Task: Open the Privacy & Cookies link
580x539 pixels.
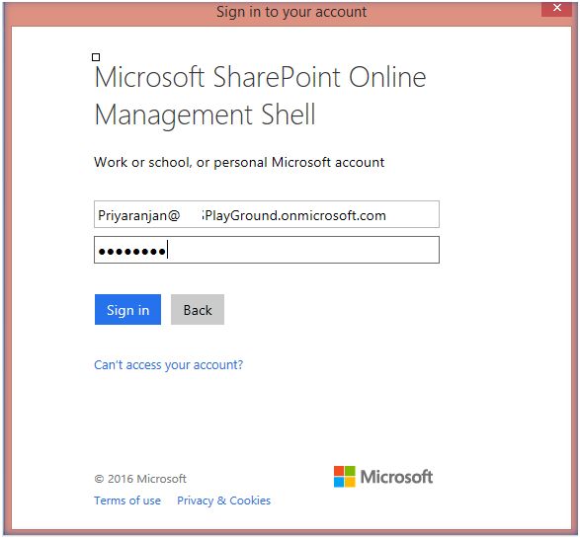Action: tap(223, 500)
